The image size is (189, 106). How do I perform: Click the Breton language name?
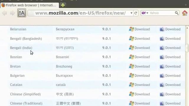15,66
